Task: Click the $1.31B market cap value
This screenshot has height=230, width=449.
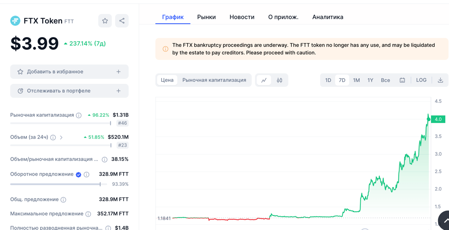Action: click(121, 115)
